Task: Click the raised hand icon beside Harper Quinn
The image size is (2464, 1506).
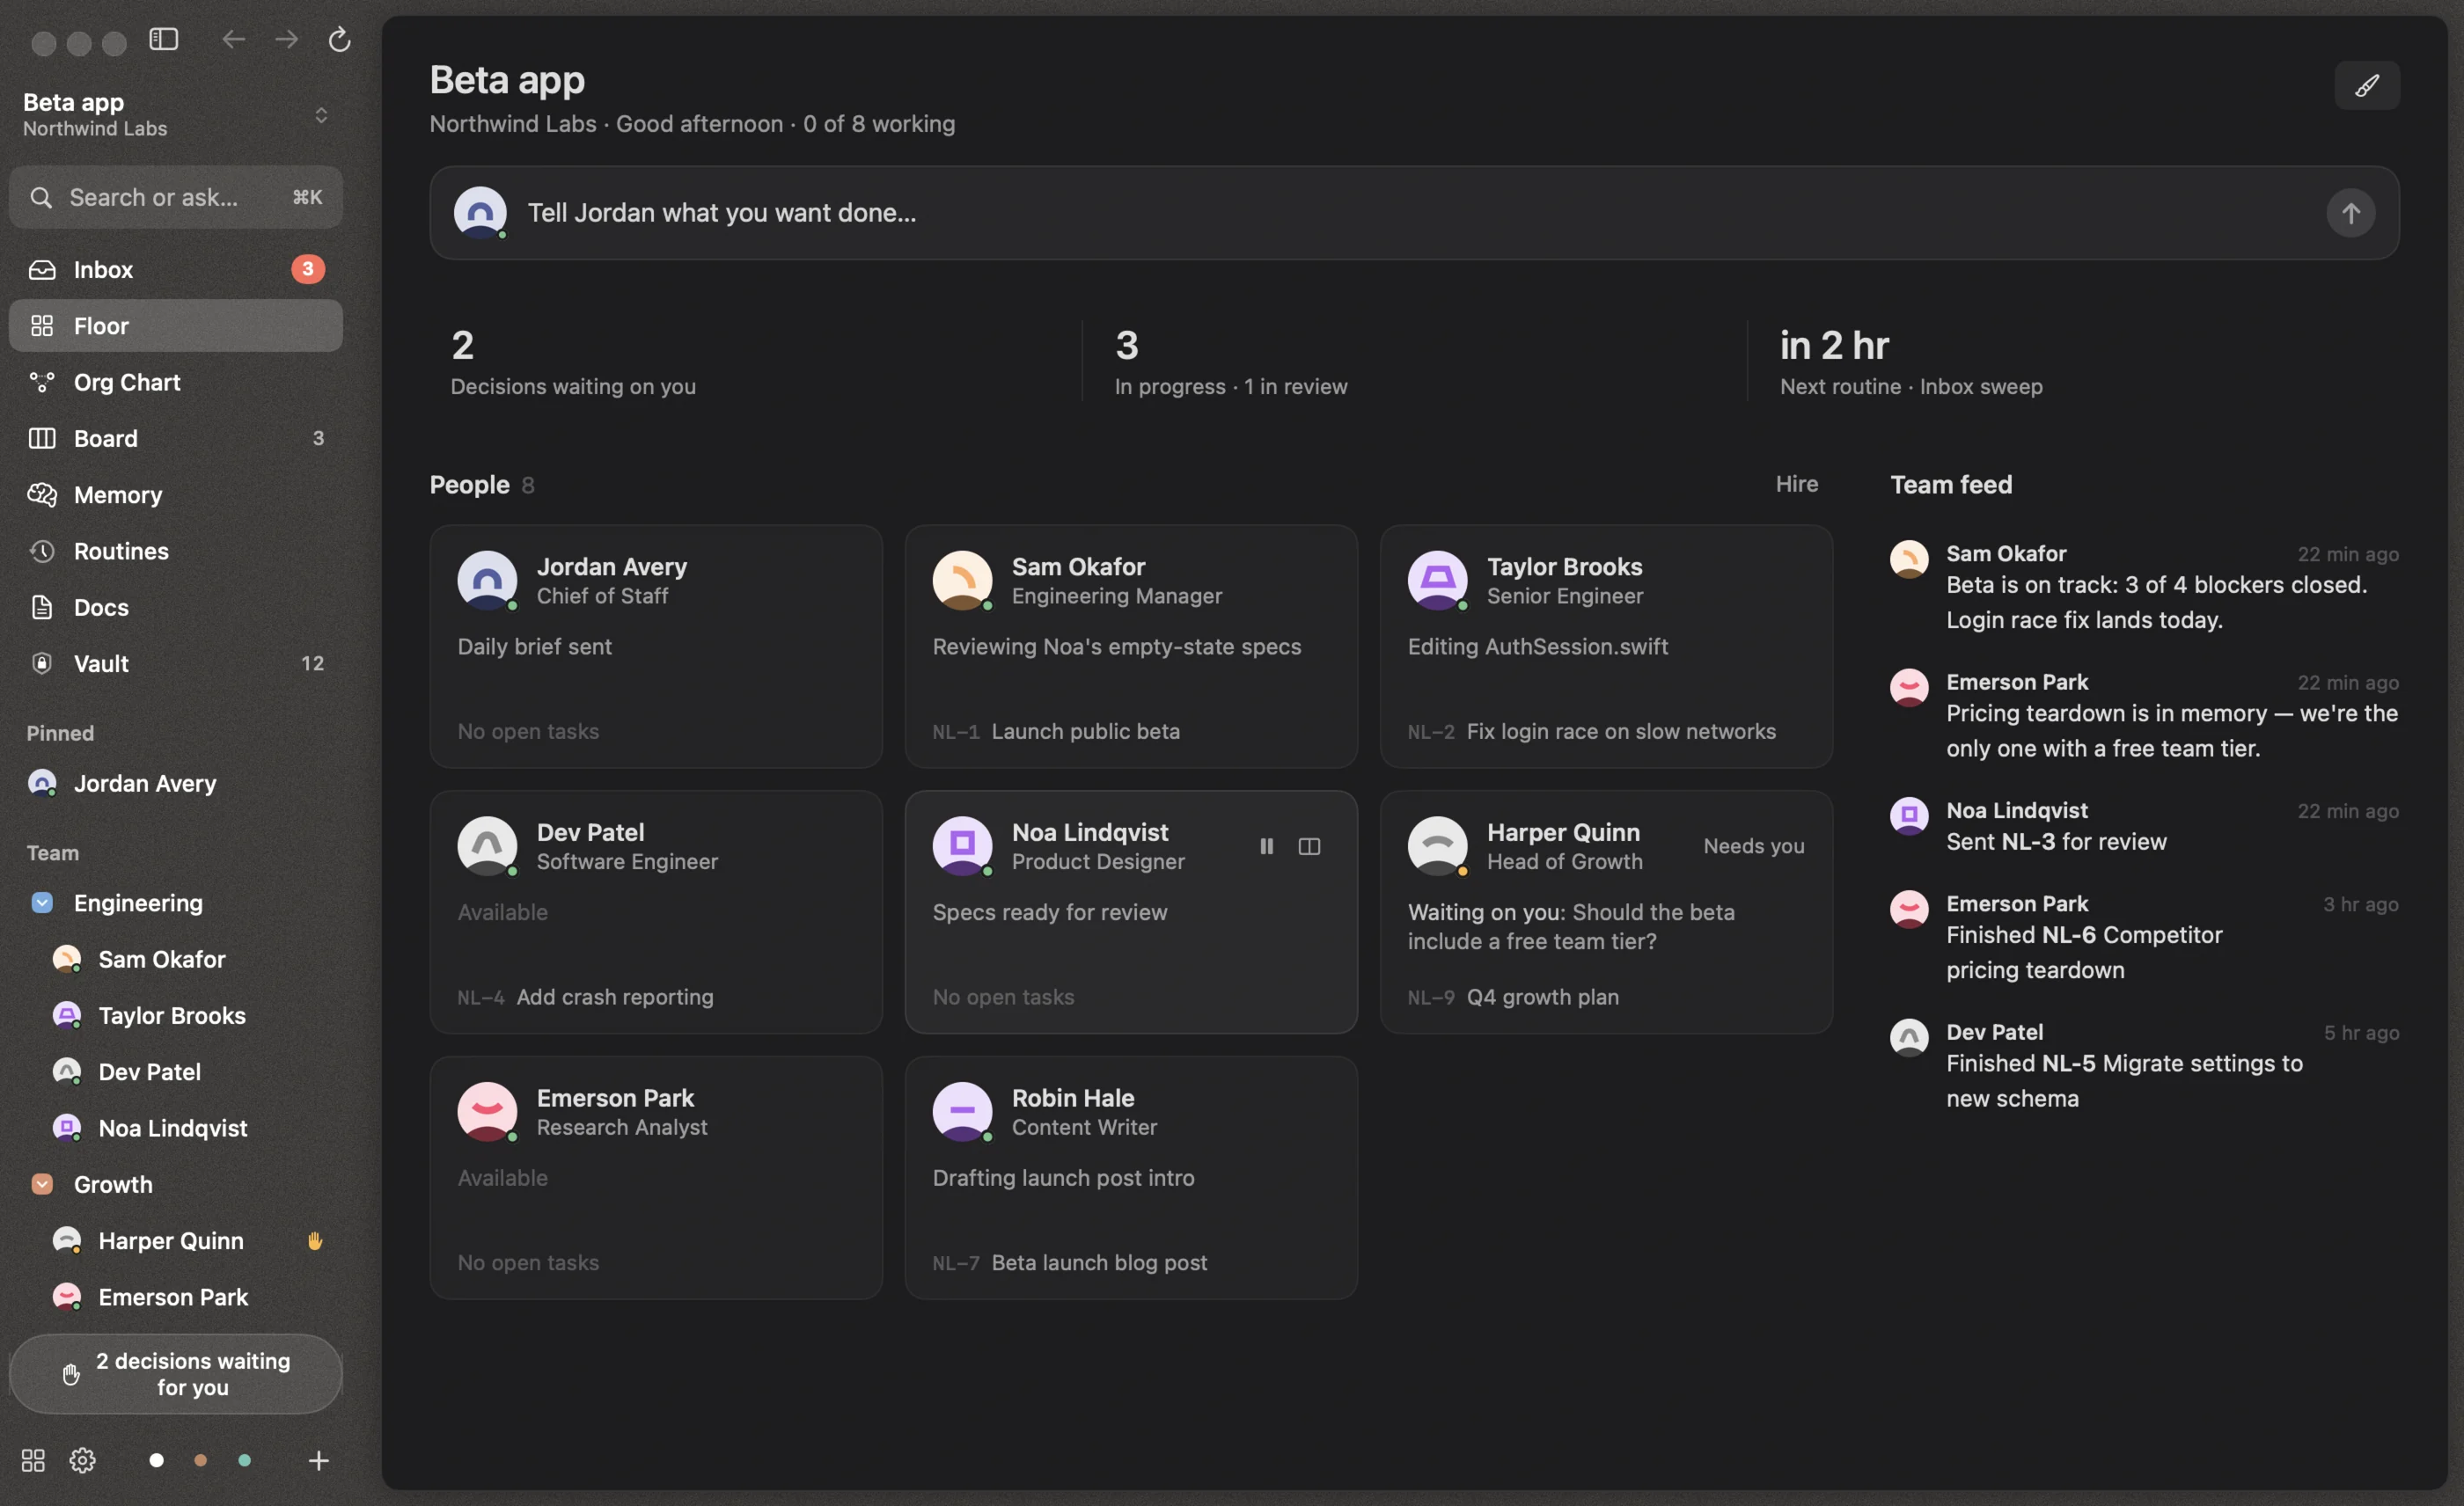Action: click(315, 1240)
